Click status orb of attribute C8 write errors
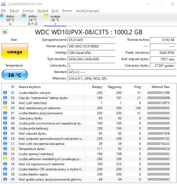 5,174
